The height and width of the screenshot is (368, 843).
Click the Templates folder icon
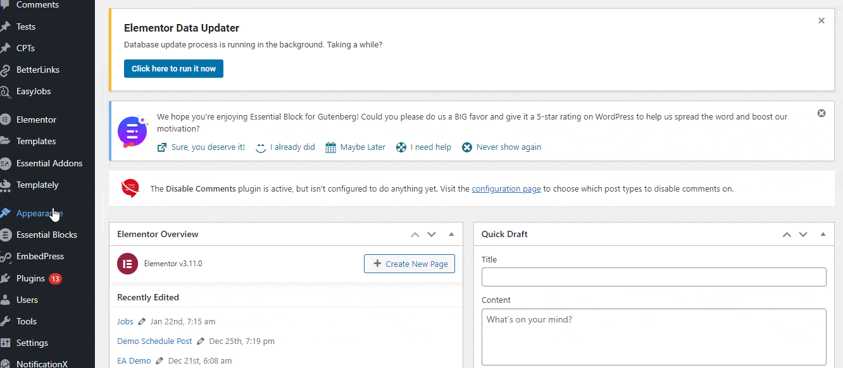pyautogui.click(x=6, y=141)
